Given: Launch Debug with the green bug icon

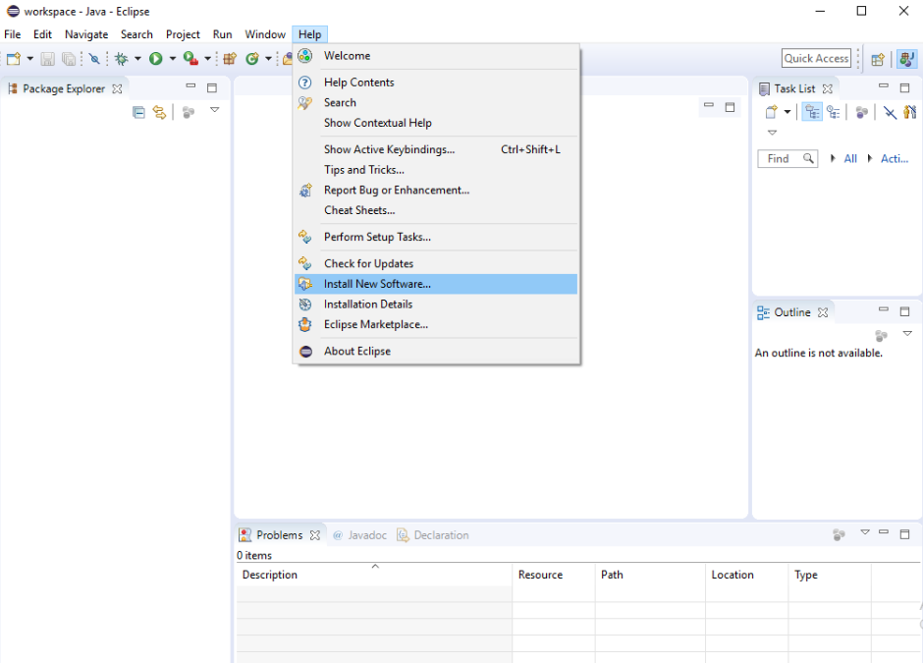Looking at the screenshot, I should [122, 58].
